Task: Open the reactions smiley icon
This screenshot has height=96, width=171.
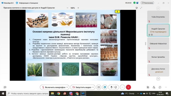Action: point(116,87)
